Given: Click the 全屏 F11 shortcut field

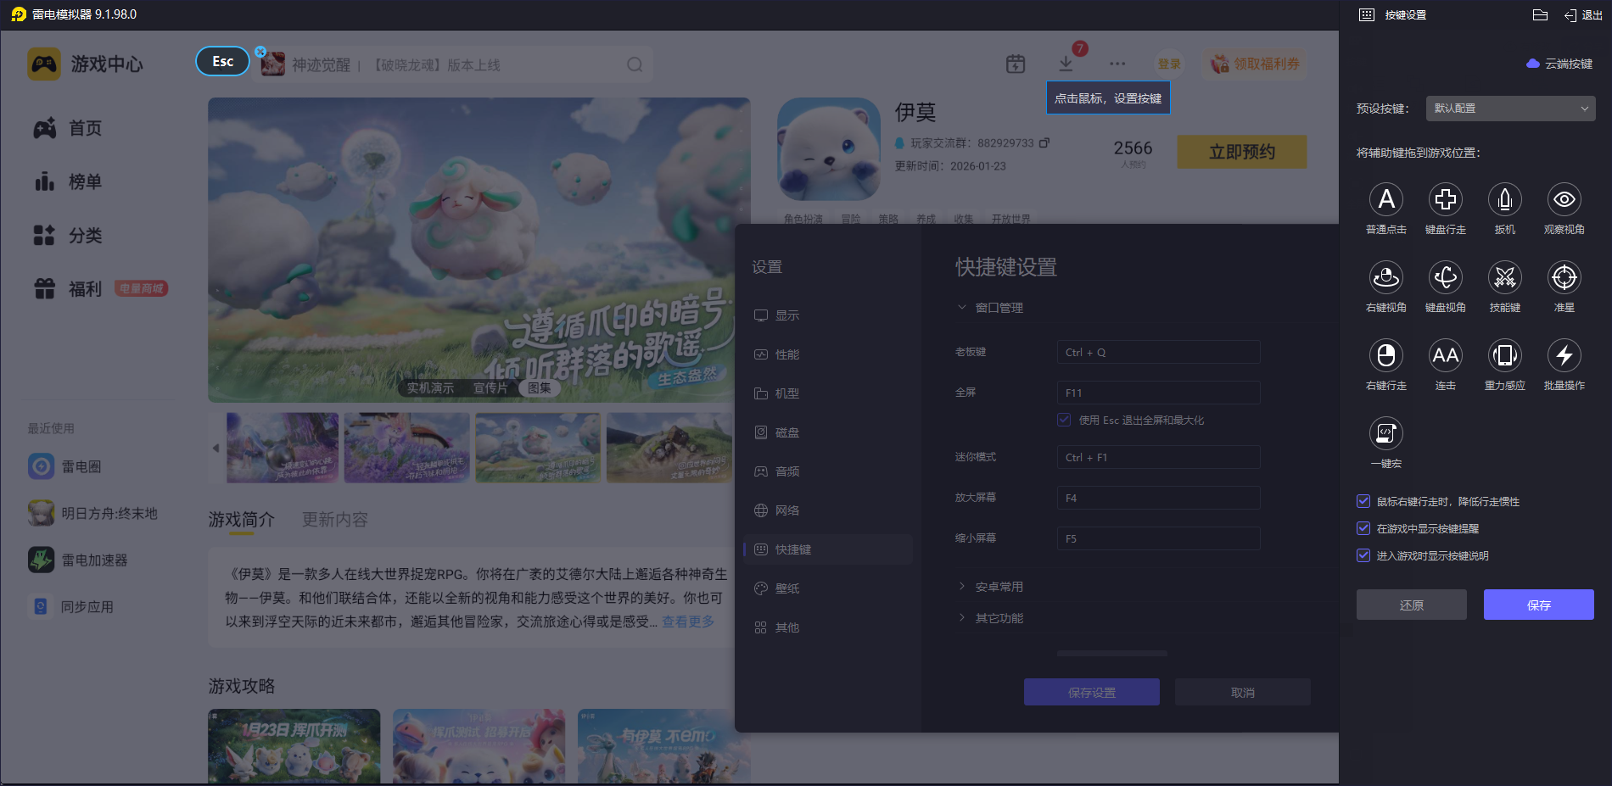Looking at the screenshot, I should (1158, 393).
